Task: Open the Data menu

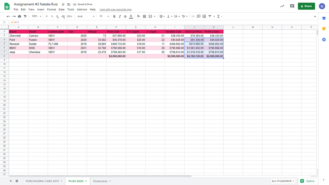Action: click(61, 10)
